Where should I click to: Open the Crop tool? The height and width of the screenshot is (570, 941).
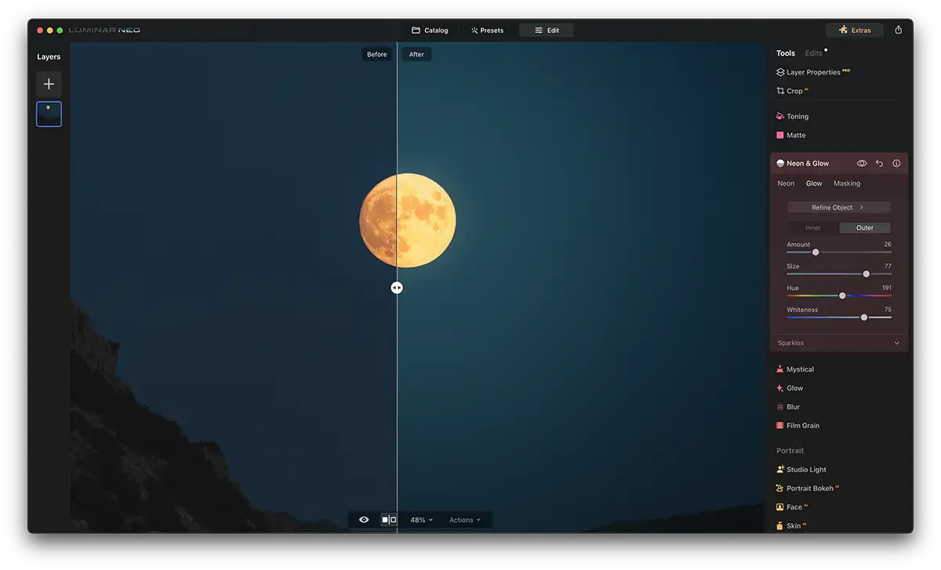(x=792, y=91)
